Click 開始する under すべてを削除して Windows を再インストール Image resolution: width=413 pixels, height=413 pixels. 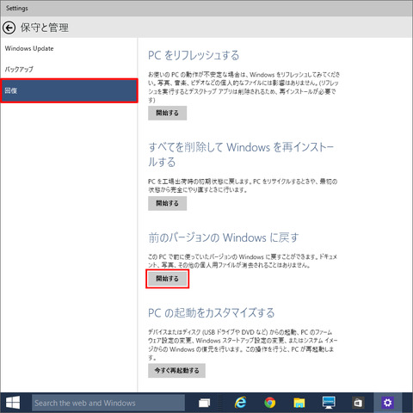point(167,203)
